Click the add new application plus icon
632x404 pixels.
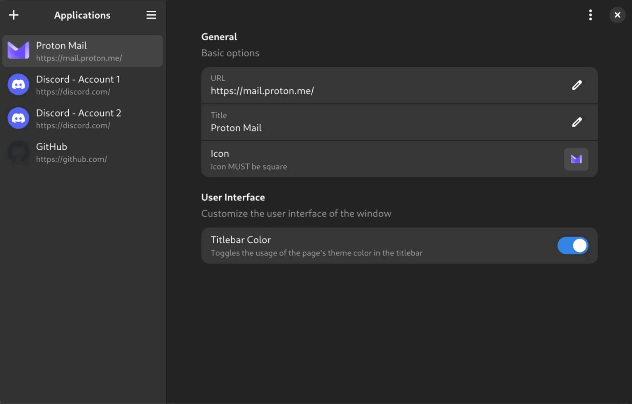[14, 15]
